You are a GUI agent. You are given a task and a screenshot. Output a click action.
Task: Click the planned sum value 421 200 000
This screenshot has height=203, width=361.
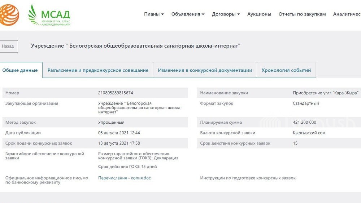tap(304, 123)
